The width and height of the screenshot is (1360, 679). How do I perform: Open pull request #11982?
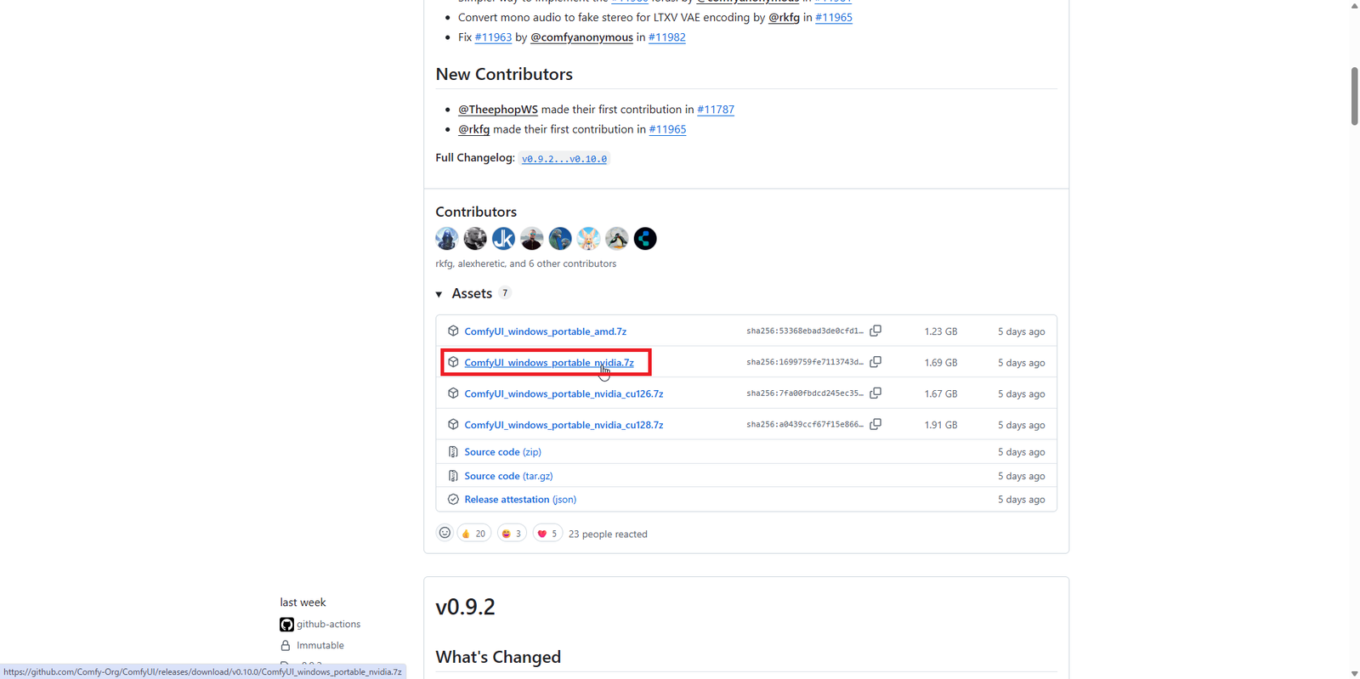667,37
